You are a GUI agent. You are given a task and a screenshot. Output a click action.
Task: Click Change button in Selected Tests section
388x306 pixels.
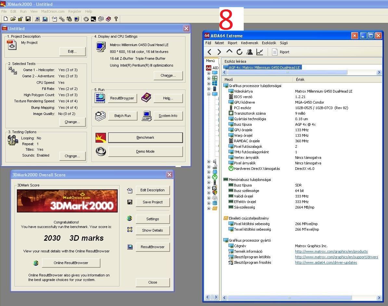pyautogui.click(x=72, y=122)
